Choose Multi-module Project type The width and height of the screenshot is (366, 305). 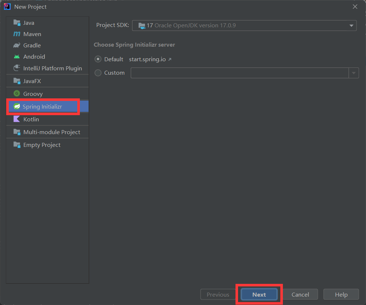(47, 132)
